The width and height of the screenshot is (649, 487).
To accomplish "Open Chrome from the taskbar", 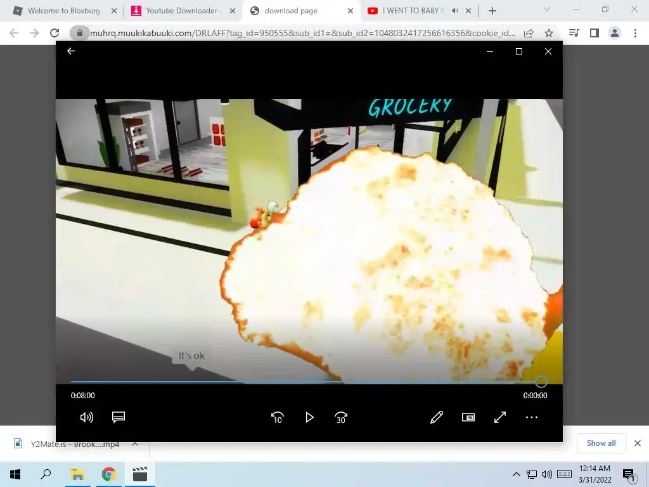I will pos(108,474).
